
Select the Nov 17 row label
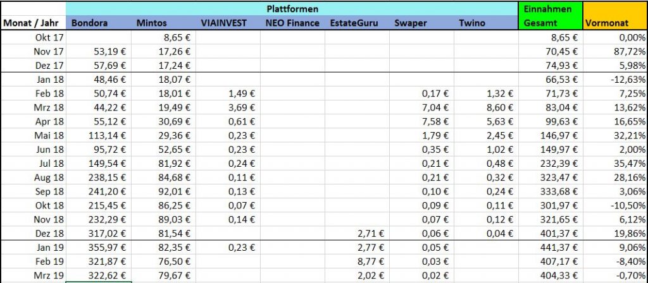(33, 51)
